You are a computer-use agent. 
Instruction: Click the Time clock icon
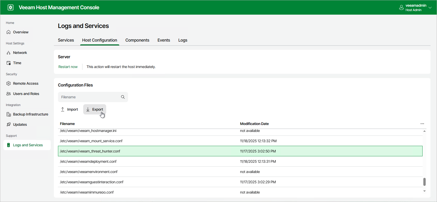9,63
